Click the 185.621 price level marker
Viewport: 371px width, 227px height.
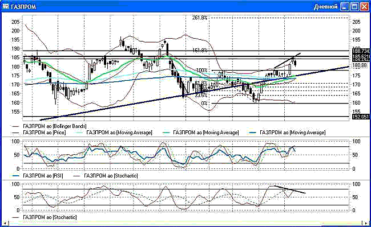coord(361,56)
